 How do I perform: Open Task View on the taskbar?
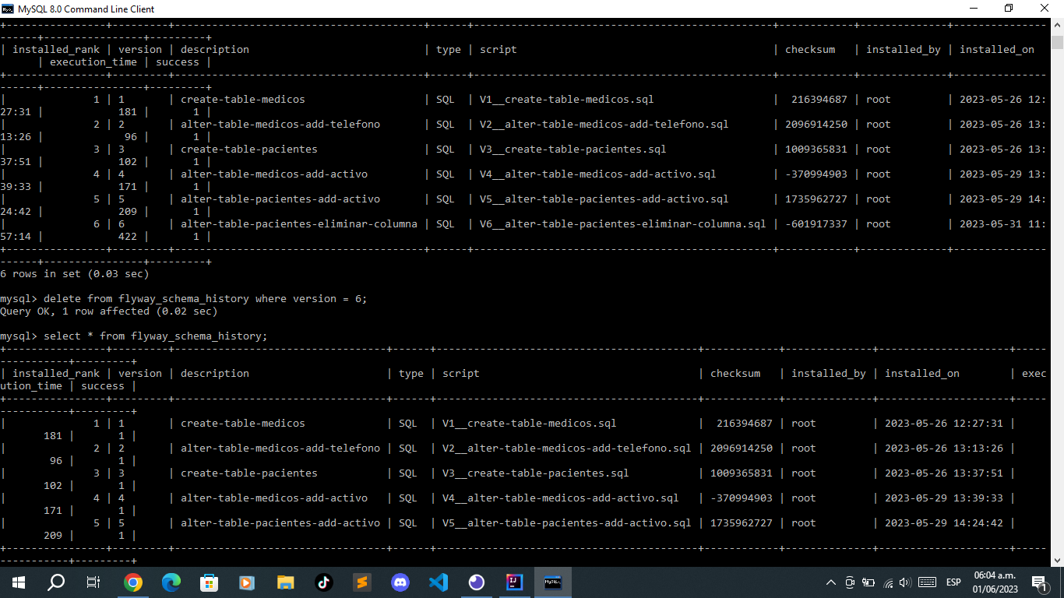[x=93, y=582]
